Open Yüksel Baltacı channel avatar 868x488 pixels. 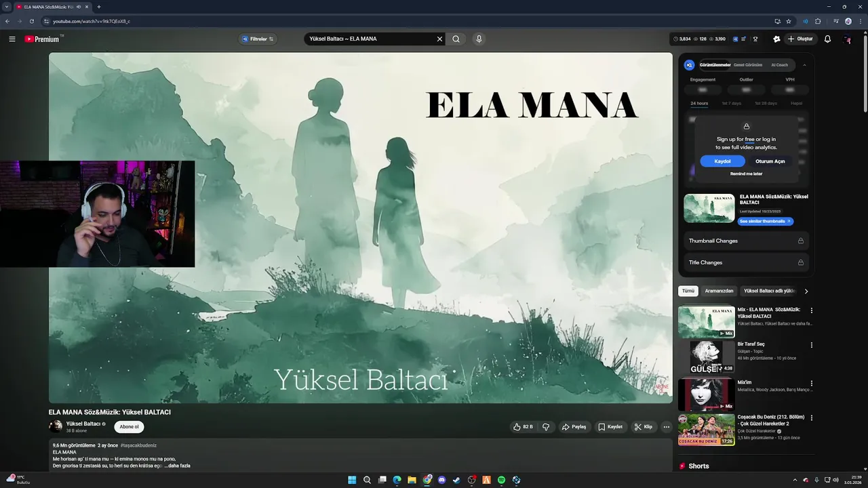pyautogui.click(x=56, y=426)
